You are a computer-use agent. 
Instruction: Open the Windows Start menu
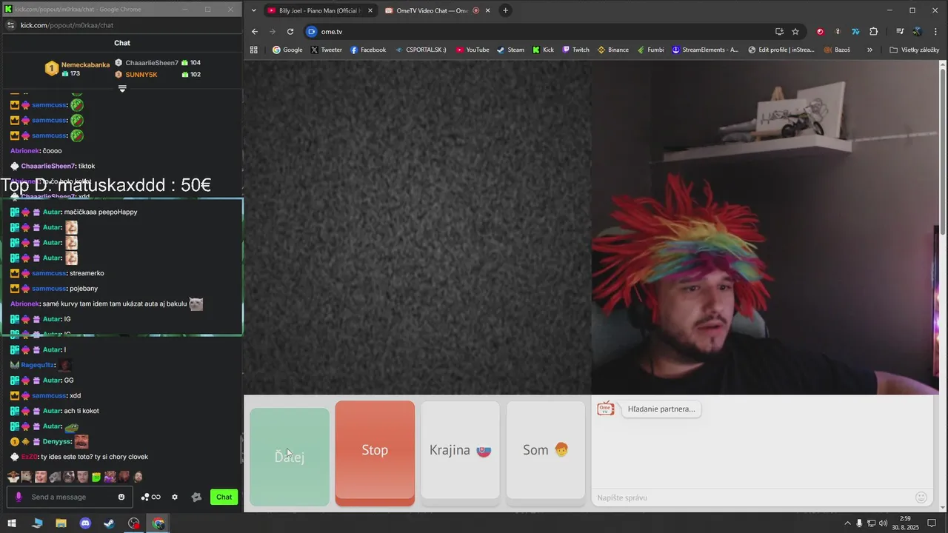click(x=11, y=523)
